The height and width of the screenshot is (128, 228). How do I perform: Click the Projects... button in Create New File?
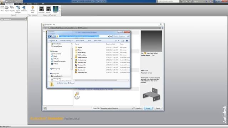coord(139,108)
